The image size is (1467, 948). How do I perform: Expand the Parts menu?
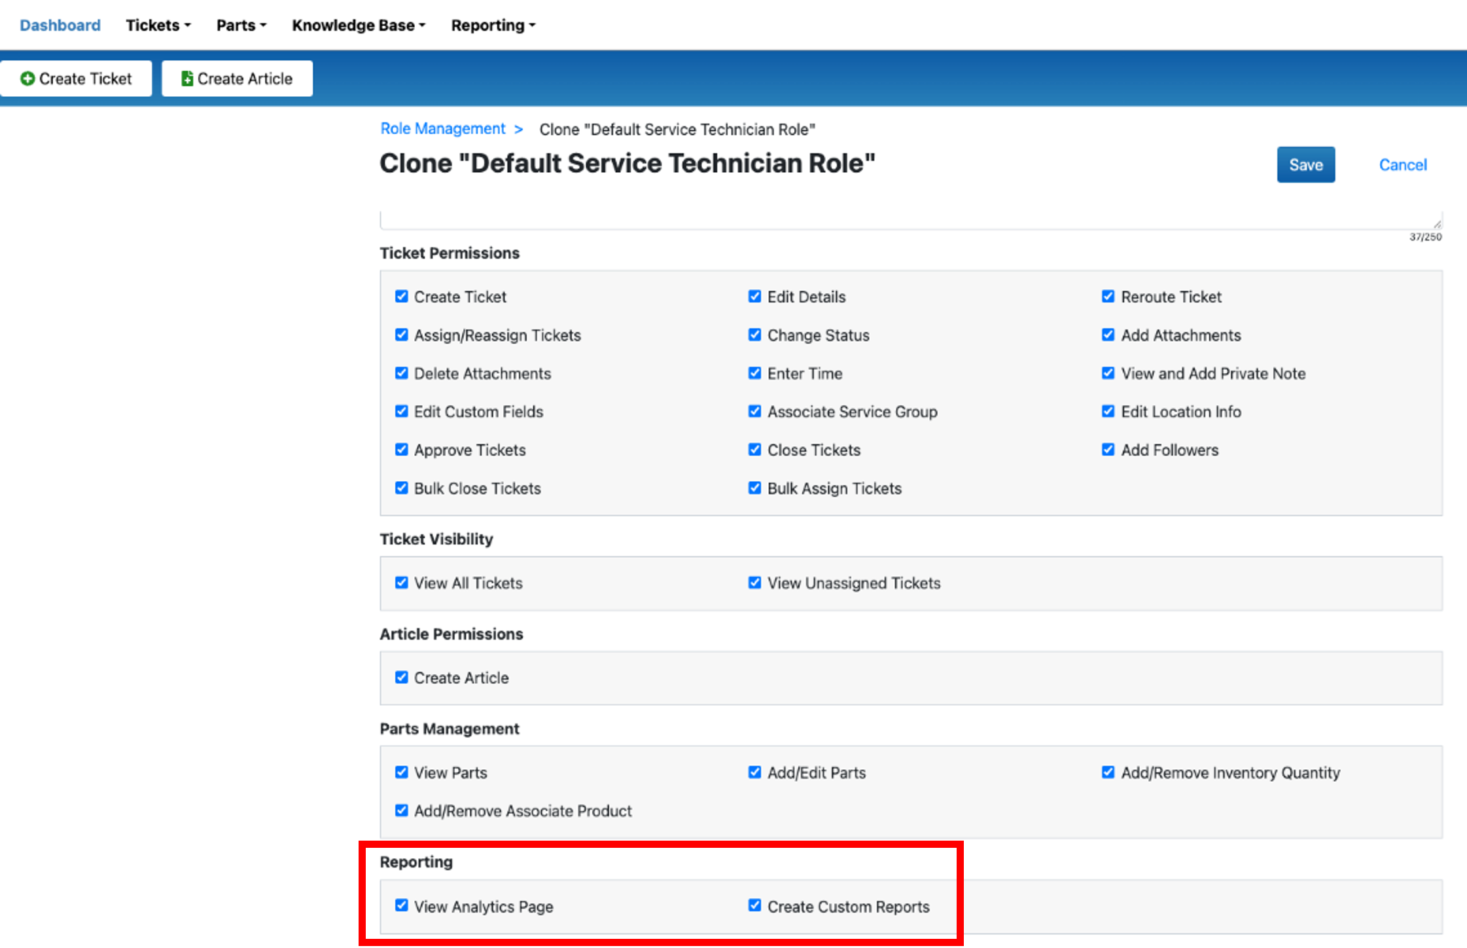click(x=241, y=25)
